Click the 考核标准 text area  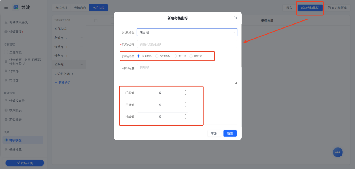(187, 74)
